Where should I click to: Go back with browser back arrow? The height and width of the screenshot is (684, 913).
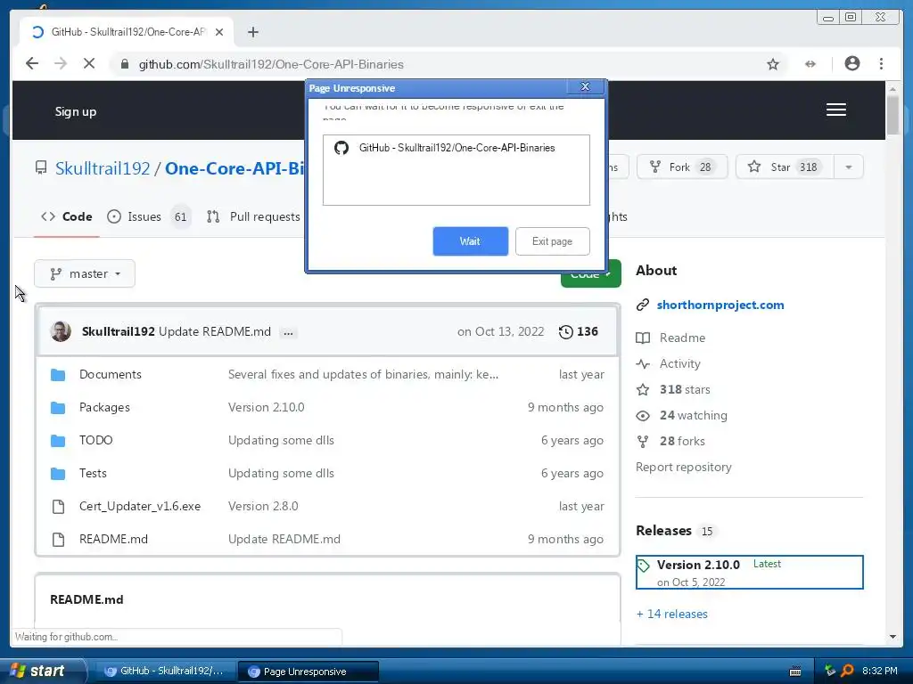coord(32,63)
